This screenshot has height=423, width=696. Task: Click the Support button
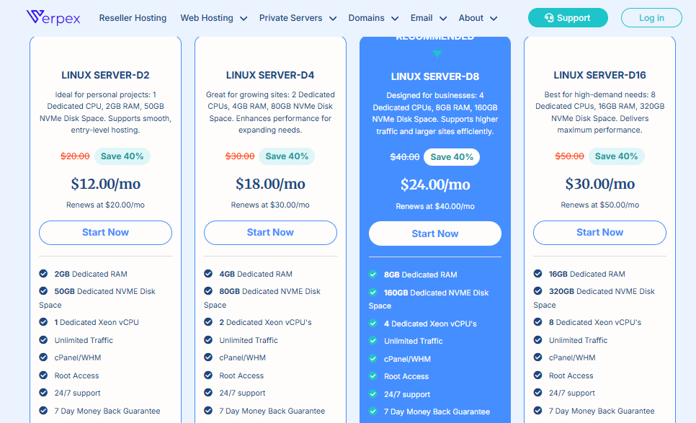(x=568, y=18)
